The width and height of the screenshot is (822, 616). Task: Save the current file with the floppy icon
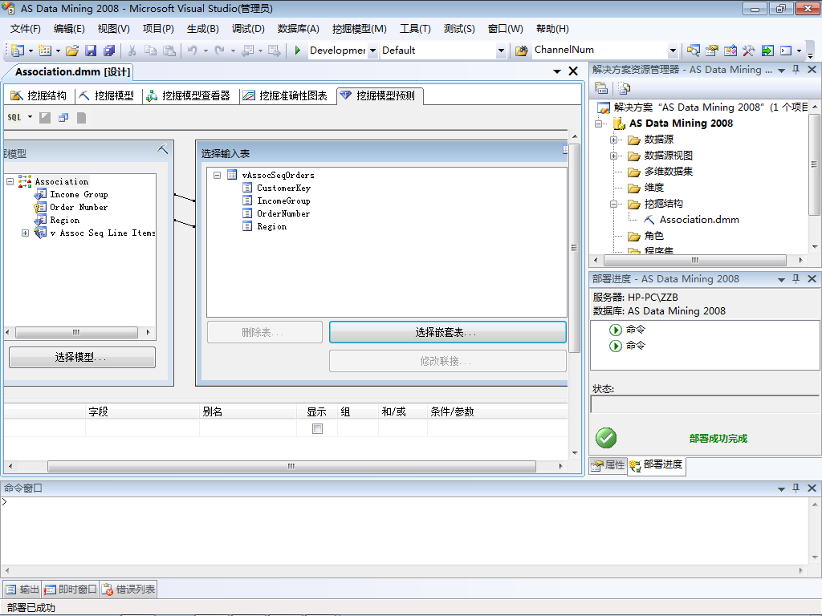point(91,51)
